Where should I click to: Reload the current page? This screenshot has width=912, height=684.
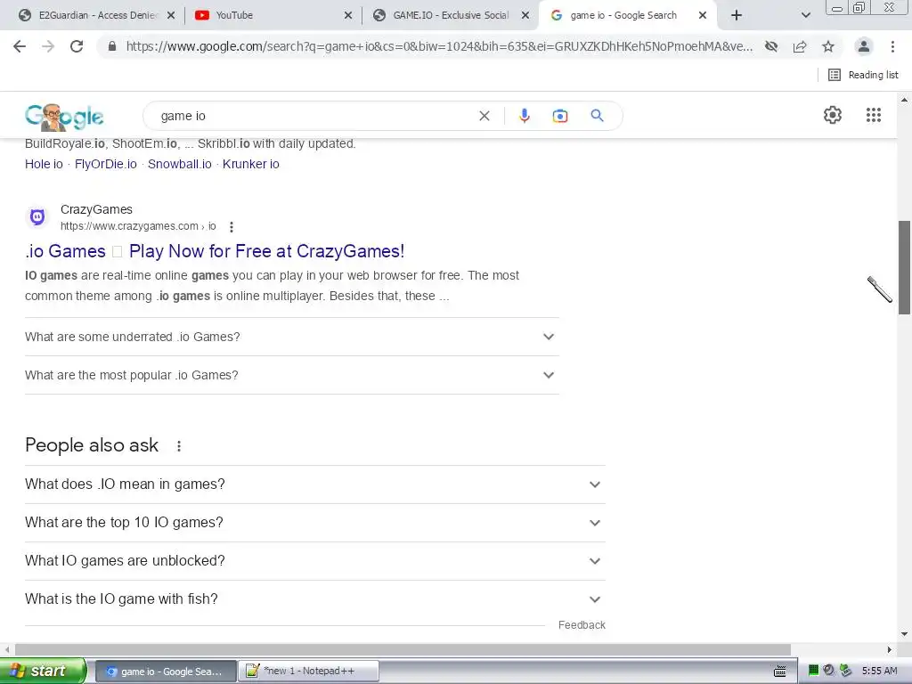(x=77, y=46)
